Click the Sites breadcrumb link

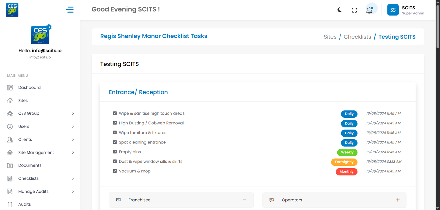(330, 37)
